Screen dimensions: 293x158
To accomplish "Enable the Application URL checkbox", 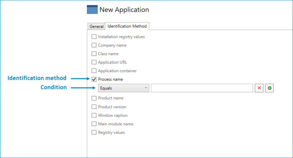I will (94, 62).
